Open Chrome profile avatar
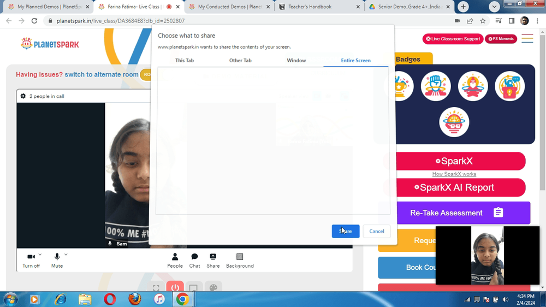546x307 pixels. pos(524,21)
